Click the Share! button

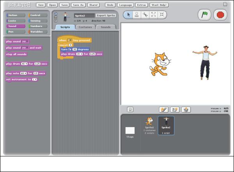tap(94, 5)
